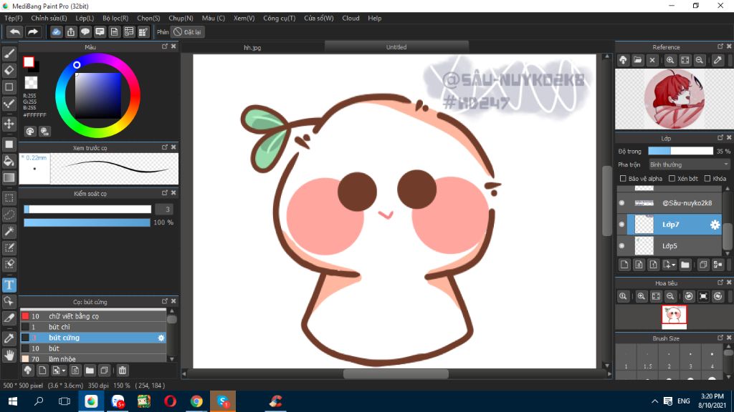Image resolution: width=734 pixels, height=412 pixels.
Task: Open the Bộ lọc(R) menu
Action: 115,18
